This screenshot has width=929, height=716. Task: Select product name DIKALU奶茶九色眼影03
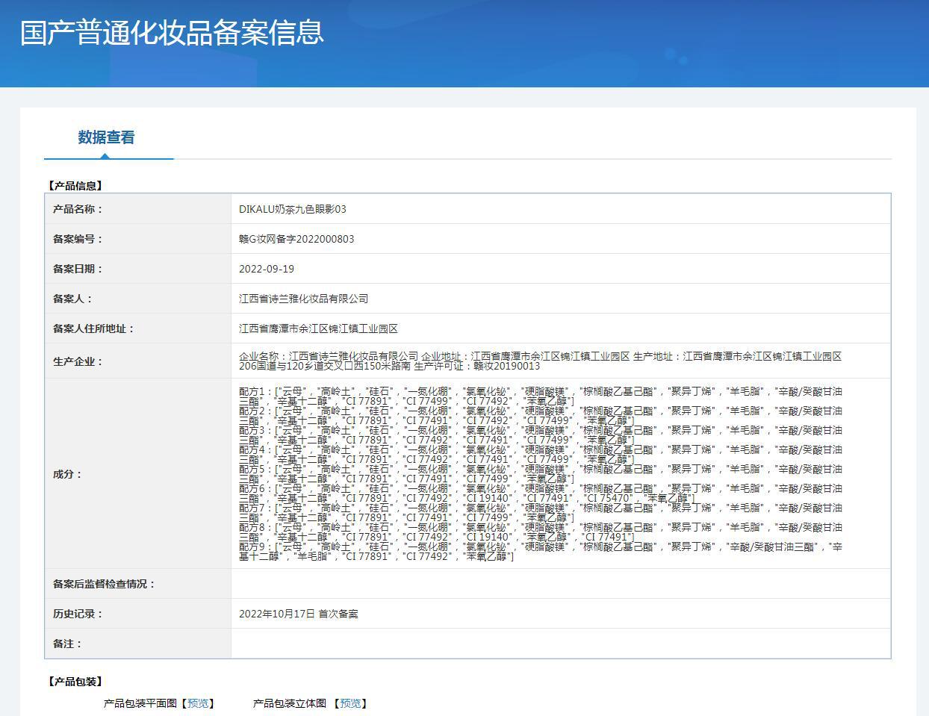pos(293,209)
